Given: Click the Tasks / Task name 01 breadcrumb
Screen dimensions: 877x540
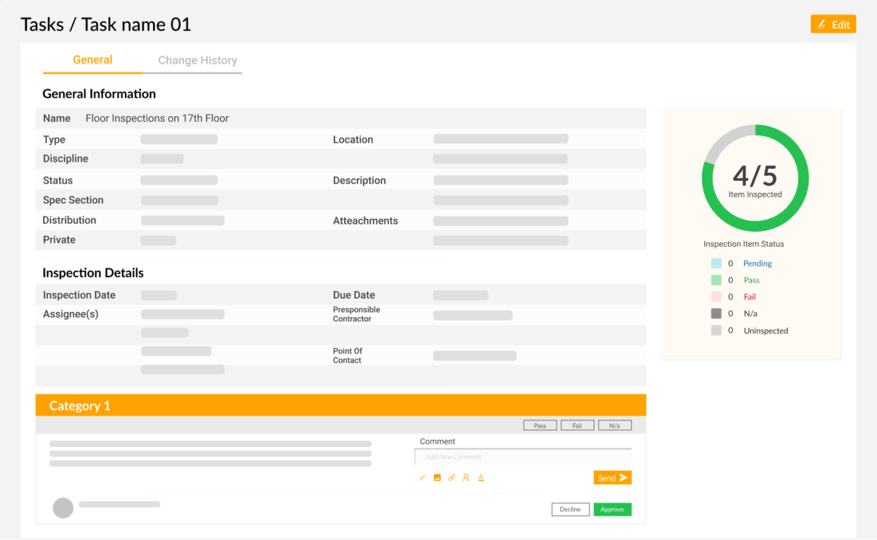Looking at the screenshot, I should [106, 25].
